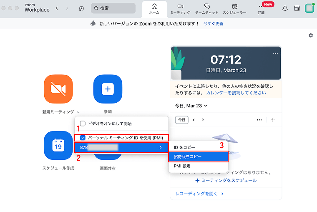Uncheck パーソナル ミーティング ID を使用 (PMI)
Screen dimensions: 317x212
click(83, 138)
